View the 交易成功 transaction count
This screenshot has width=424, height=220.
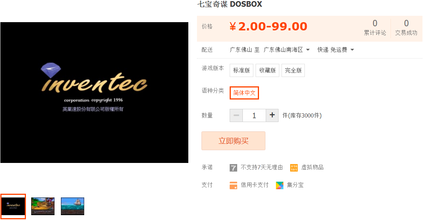coord(406,27)
